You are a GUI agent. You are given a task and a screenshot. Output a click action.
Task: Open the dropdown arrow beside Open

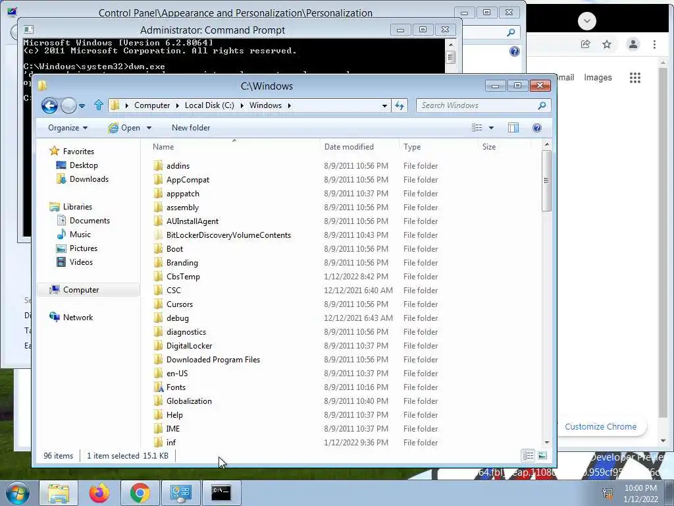pyautogui.click(x=149, y=128)
